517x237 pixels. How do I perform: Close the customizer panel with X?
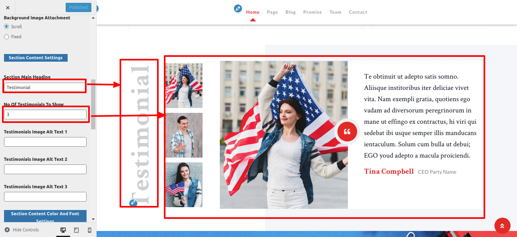pyautogui.click(x=8, y=7)
